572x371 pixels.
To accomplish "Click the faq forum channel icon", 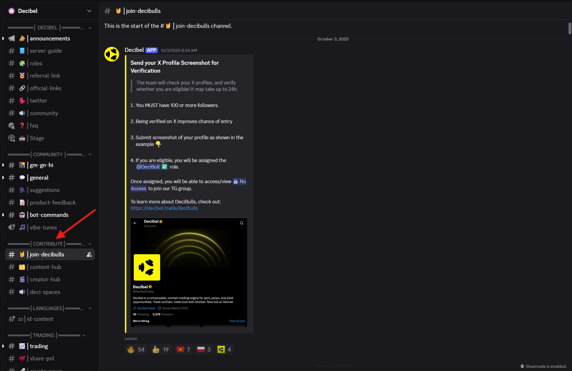I will [11, 126].
